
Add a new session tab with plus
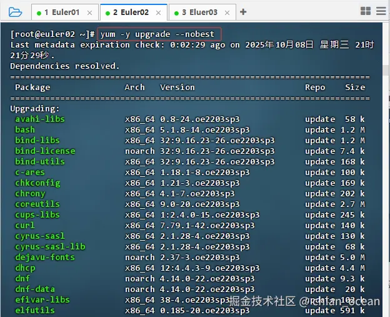click(243, 12)
